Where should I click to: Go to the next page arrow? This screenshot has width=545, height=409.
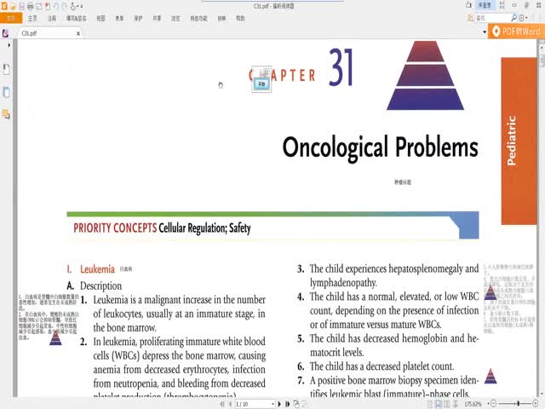tap(278, 403)
